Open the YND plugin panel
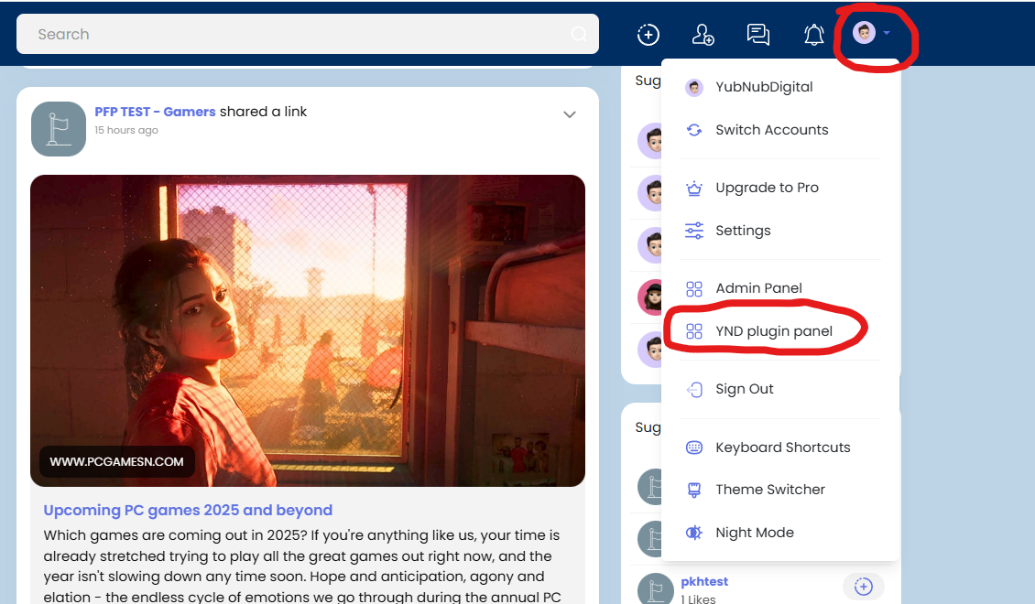The image size is (1035, 604). tap(780, 331)
